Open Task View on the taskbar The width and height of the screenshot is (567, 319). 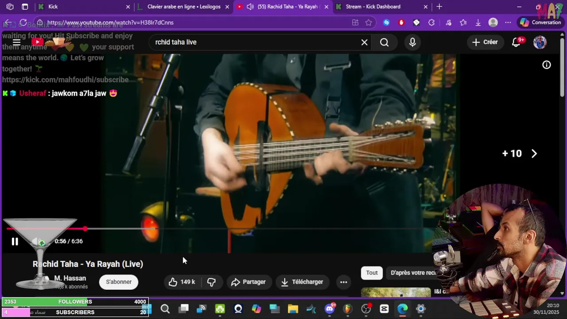183,309
